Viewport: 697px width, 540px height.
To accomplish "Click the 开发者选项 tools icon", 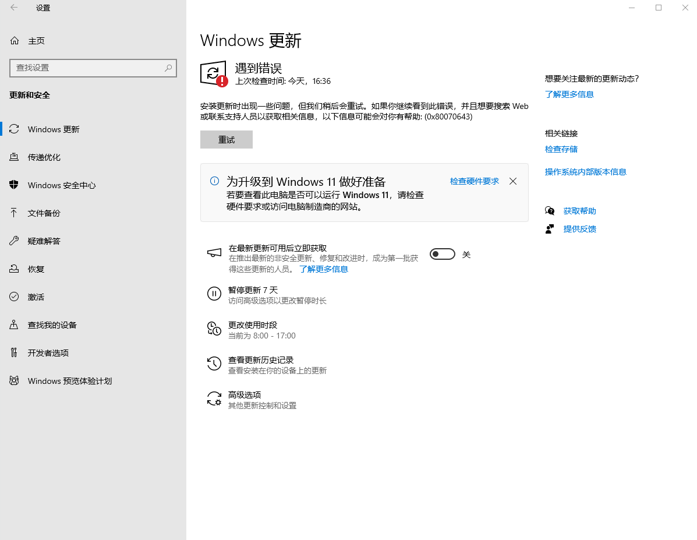I will click(14, 353).
